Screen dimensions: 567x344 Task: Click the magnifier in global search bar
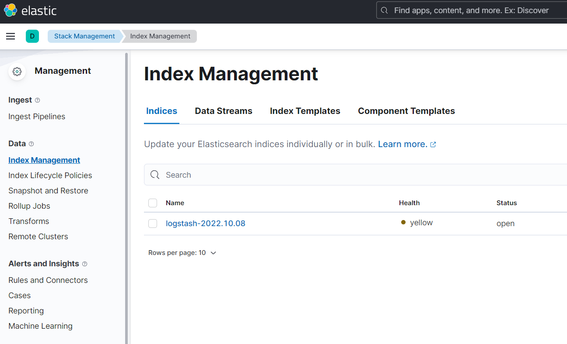point(385,10)
